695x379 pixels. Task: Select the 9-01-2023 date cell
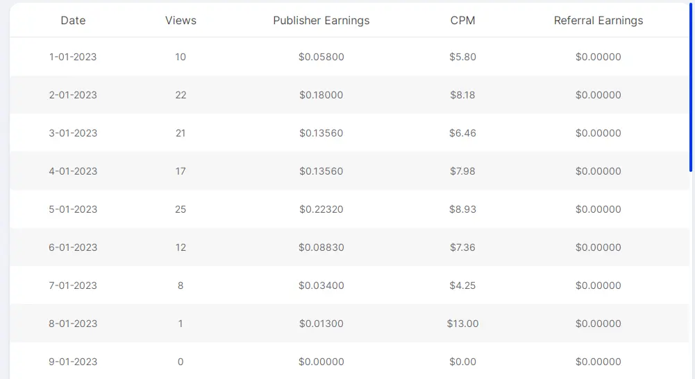click(x=73, y=361)
